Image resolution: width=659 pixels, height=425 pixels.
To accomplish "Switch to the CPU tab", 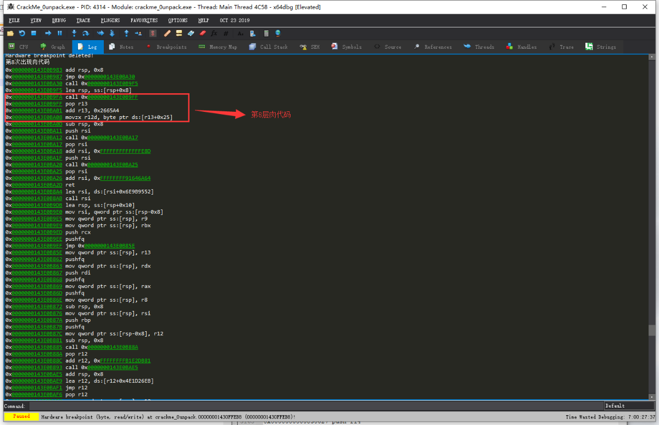I will [x=18, y=47].
